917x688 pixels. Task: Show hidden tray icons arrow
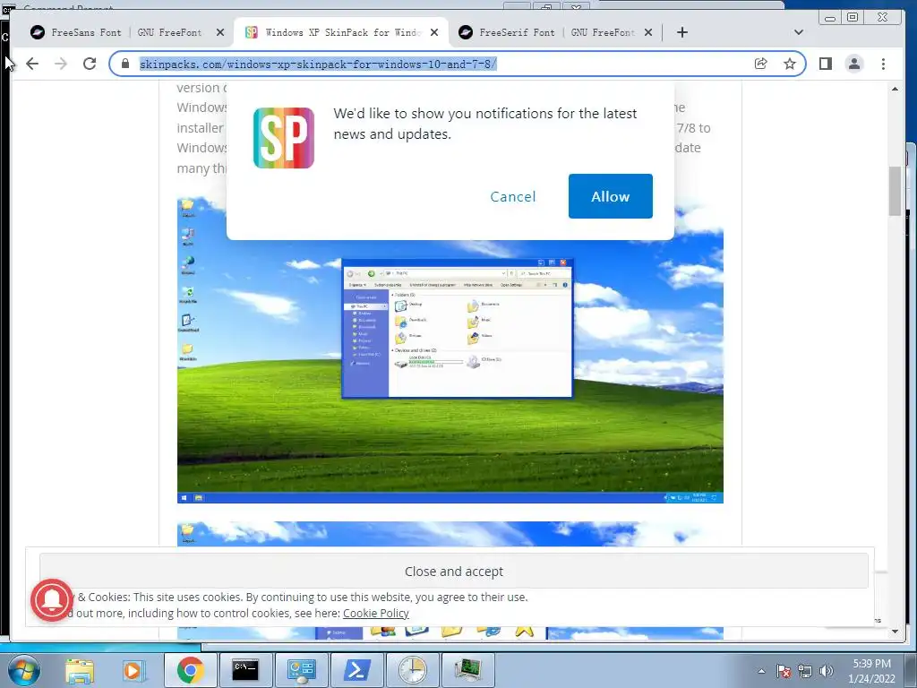(x=761, y=671)
